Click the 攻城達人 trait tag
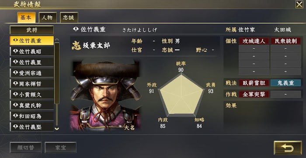 click(x=254, y=41)
